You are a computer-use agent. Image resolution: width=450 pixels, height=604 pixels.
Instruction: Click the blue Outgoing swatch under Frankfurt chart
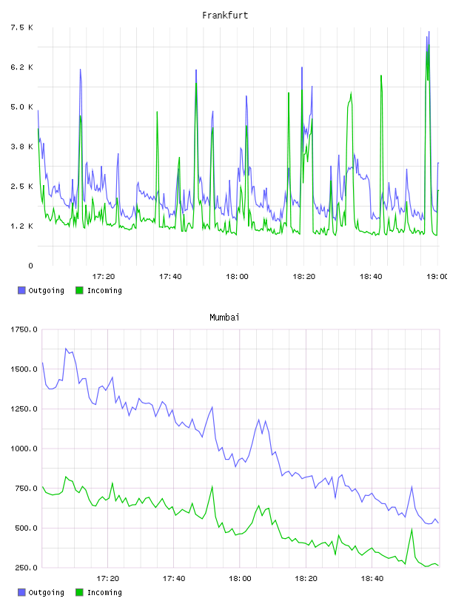tap(21, 290)
